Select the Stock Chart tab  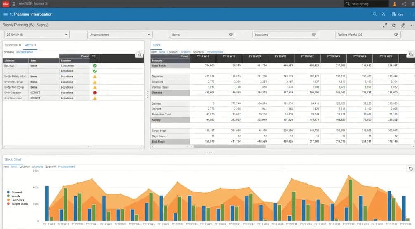click(x=13, y=159)
